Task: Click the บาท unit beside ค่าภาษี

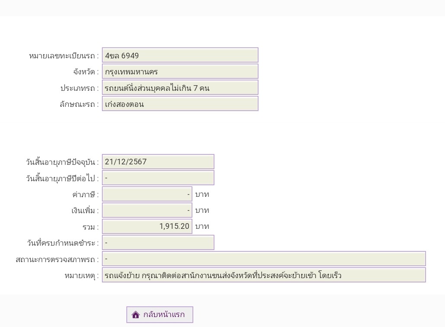Action: [x=202, y=195]
